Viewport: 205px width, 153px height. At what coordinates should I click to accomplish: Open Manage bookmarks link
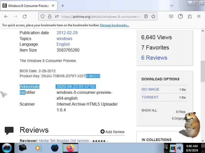114,25
